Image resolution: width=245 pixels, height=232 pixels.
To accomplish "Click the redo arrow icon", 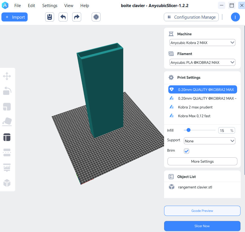I will tap(77, 17).
